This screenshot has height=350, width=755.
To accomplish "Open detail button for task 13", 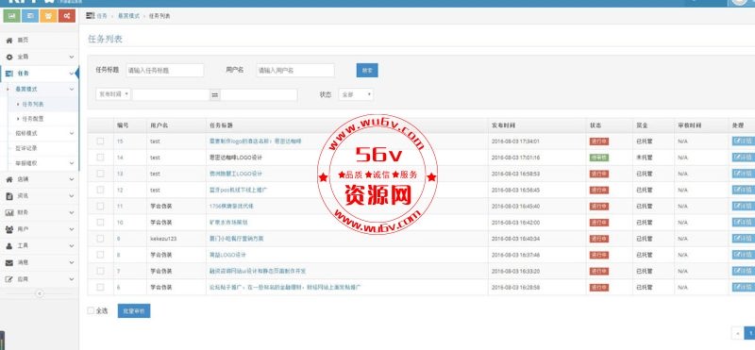I will [744, 174].
